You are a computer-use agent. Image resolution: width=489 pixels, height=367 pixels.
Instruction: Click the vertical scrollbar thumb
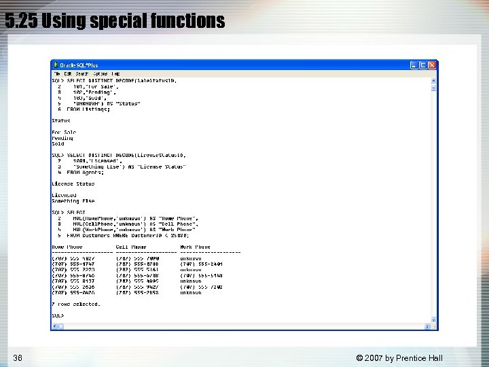[x=433, y=88]
